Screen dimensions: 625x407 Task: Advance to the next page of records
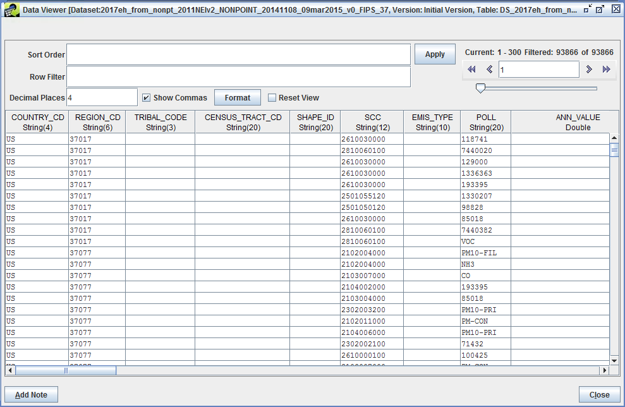point(588,69)
